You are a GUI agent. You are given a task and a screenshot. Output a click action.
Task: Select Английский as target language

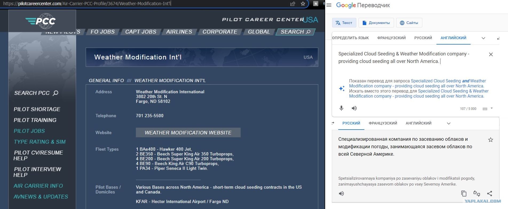point(419,123)
